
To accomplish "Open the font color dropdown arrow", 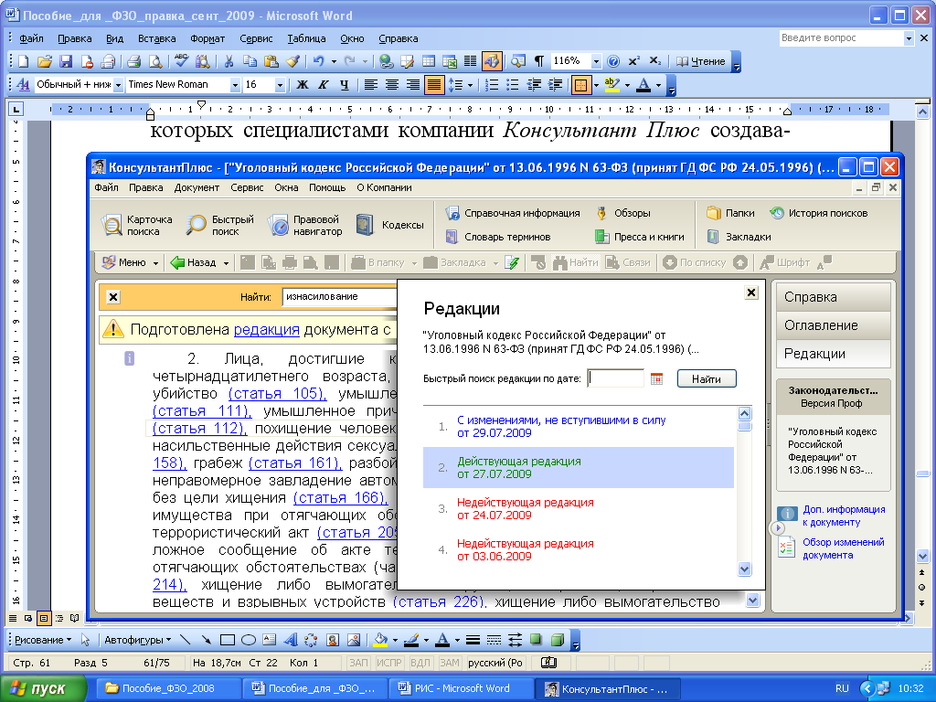I will (x=659, y=85).
